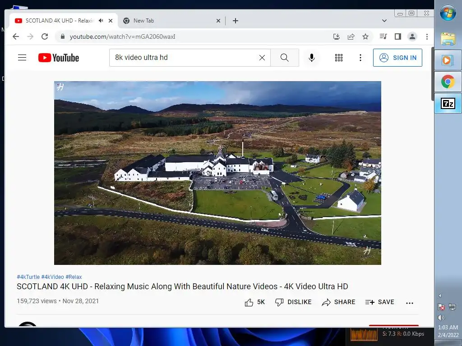462x346 pixels.
Task: Toggle the Chrome side panel
Action: [x=398, y=36]
